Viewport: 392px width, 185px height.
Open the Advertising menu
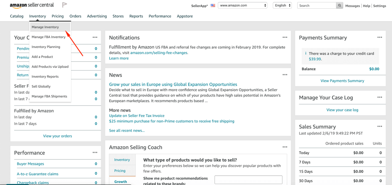pos(97,16)
